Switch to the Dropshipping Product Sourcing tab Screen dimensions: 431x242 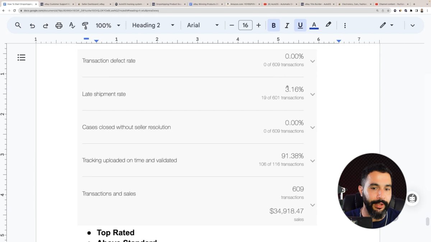(x=168, y=4)
